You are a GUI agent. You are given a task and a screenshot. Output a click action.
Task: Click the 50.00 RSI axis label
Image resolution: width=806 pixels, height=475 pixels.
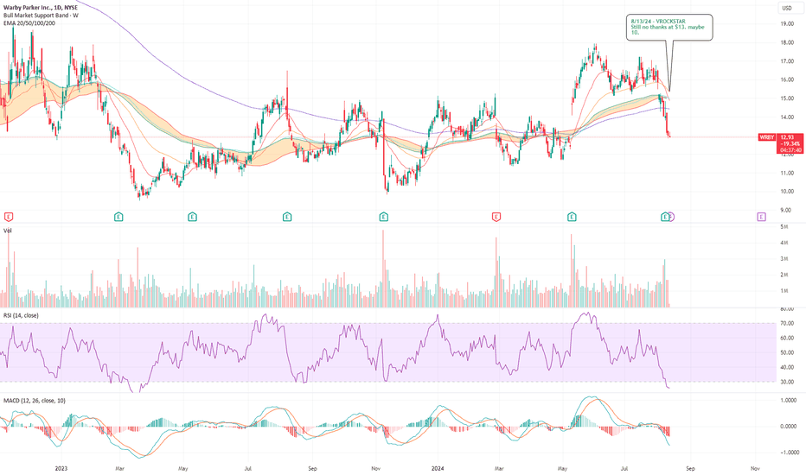[786, 352]
